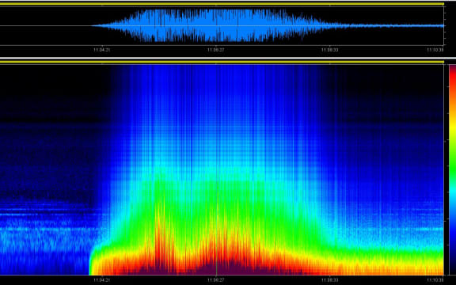
Task: Click the rainbow color scale beside the spectrogram
Action: tap(453, 170)
